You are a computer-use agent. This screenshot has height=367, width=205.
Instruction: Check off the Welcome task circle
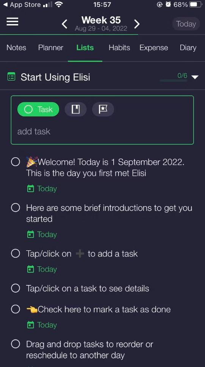point(16,162)
